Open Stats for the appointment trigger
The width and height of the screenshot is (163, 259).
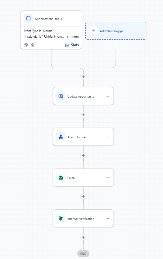[72, 45]
